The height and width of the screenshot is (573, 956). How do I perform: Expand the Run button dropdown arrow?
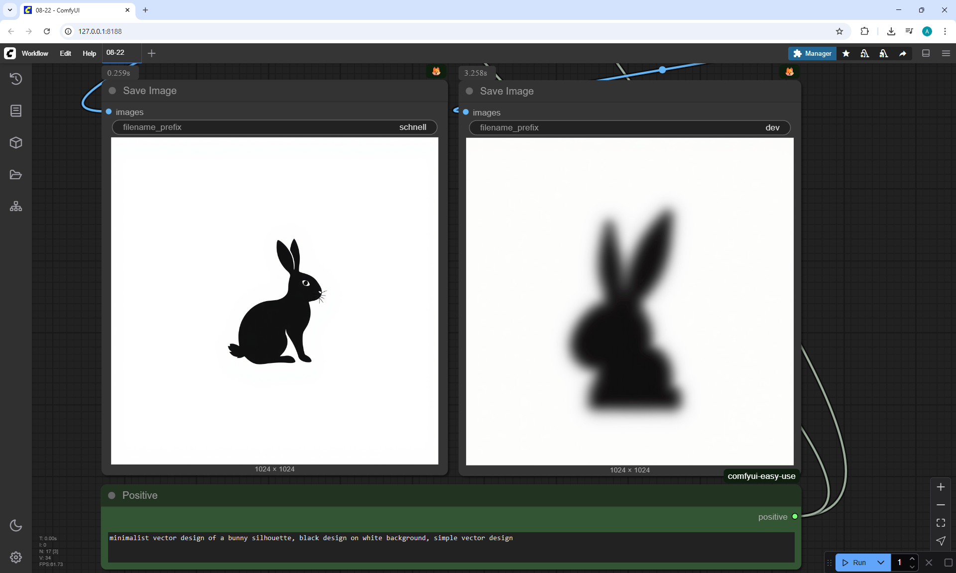point(881,563)
